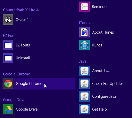Click the "Check For Updates" text label
The height and width of the screenshot is (118, 132).
tap(108, 84)
